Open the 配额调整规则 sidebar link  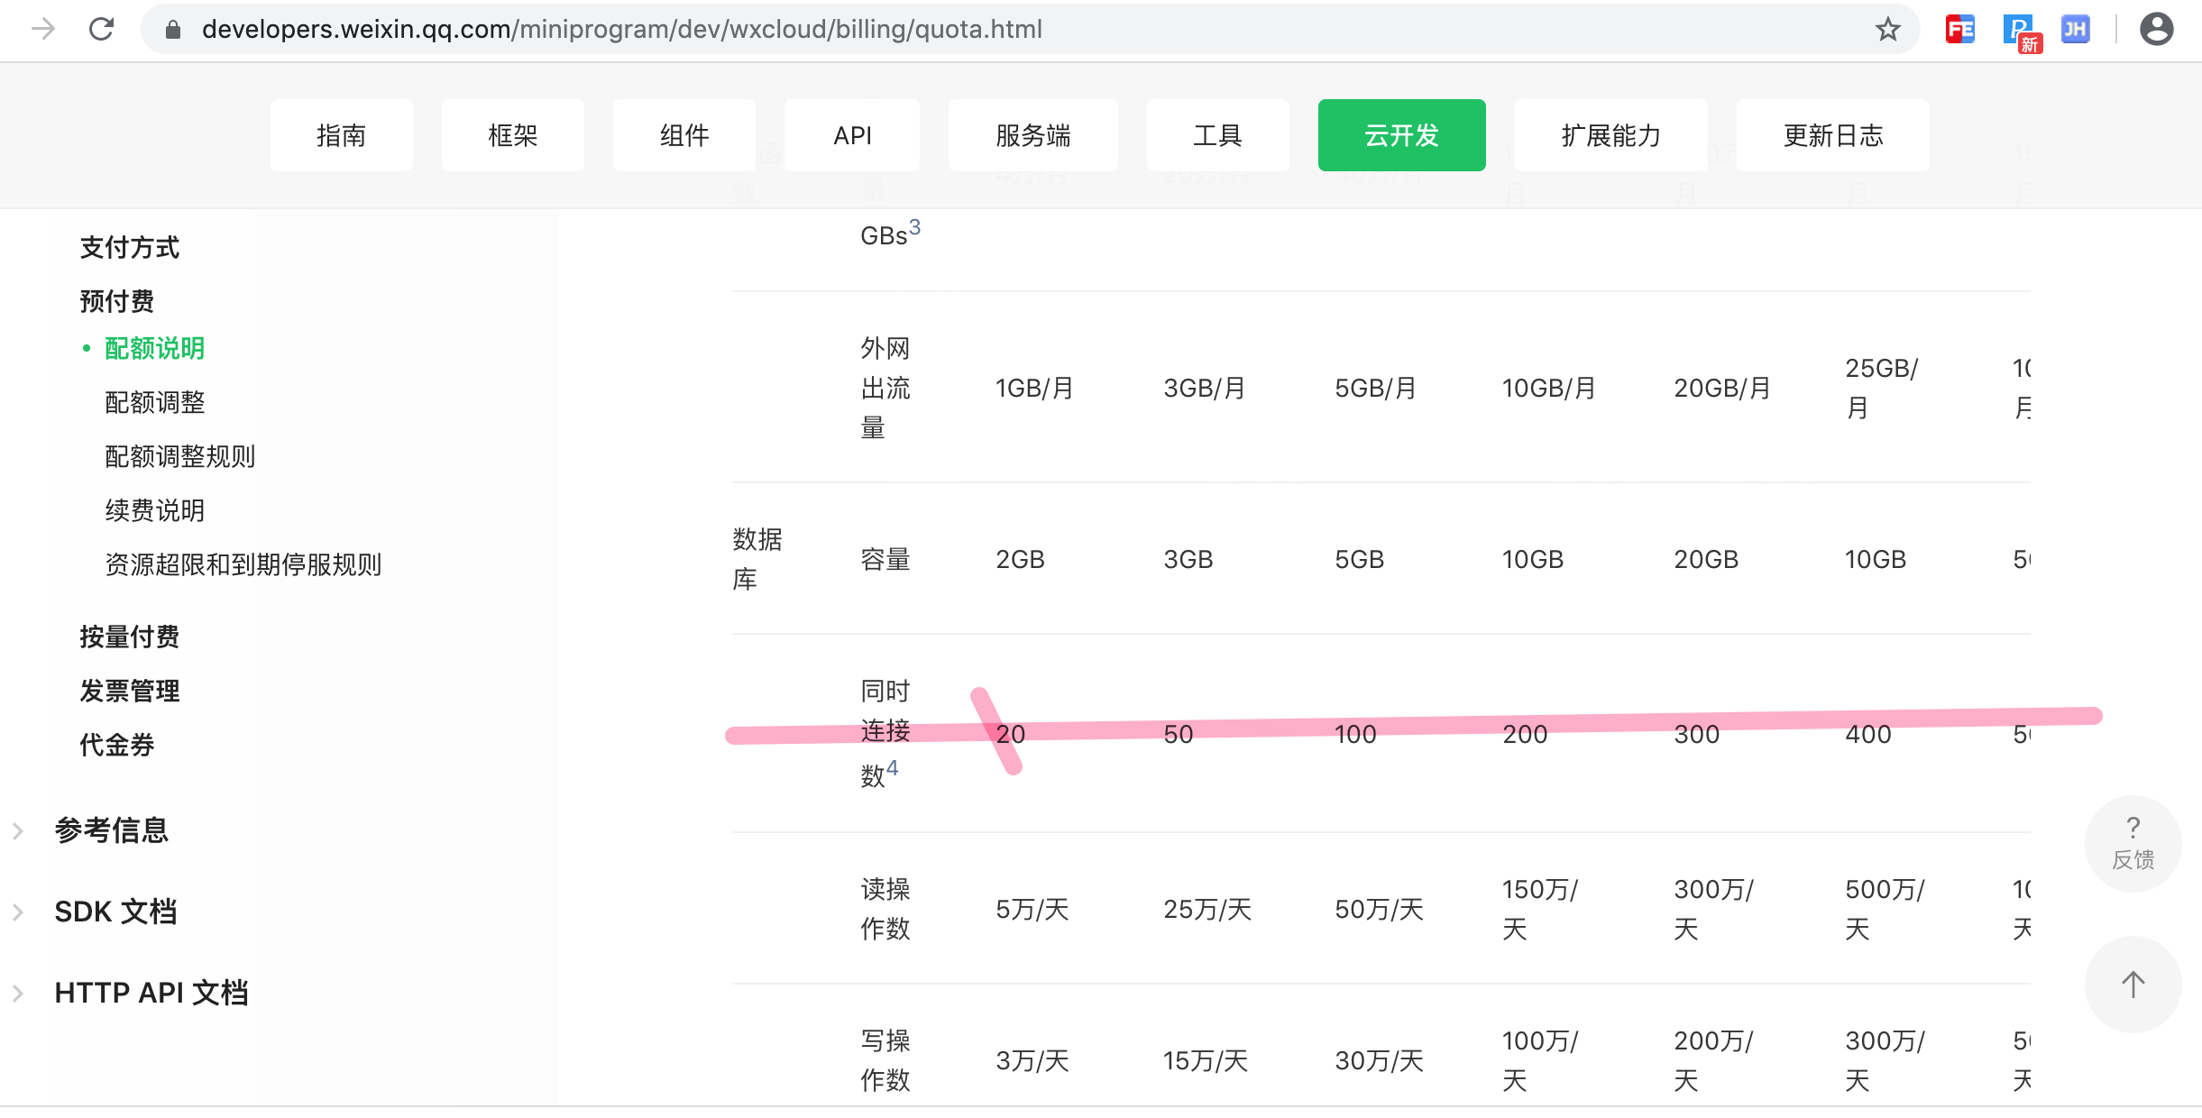pos(179,456)
